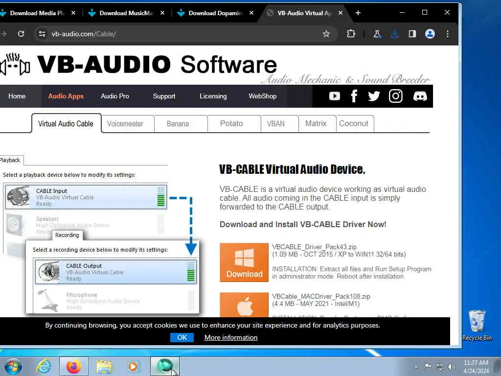The width and height of the screenshot is (501, 376).
Task: Open Firefox from the taskbar
Action: [x=73, y=366]
